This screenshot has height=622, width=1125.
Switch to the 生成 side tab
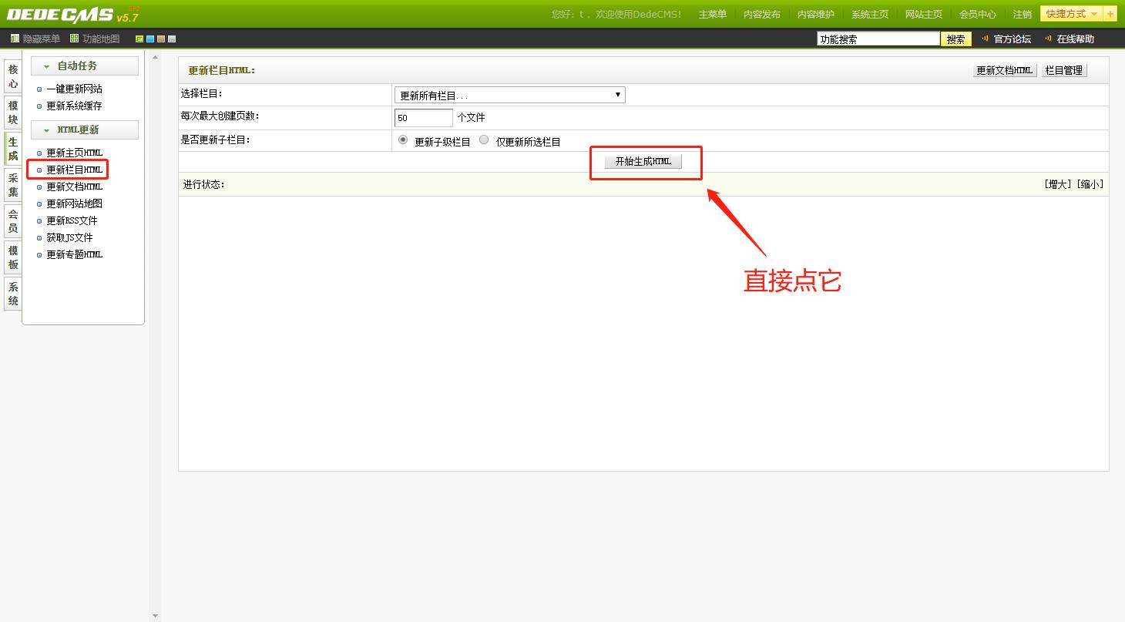(13, 149)
